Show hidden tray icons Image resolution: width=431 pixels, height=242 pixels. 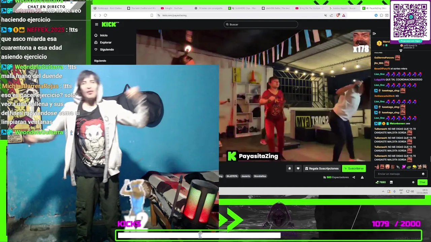[383, 192]
